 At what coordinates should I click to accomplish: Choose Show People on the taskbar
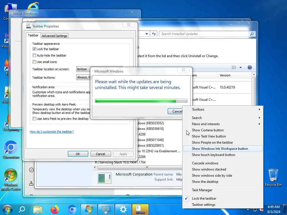(223, 142)
